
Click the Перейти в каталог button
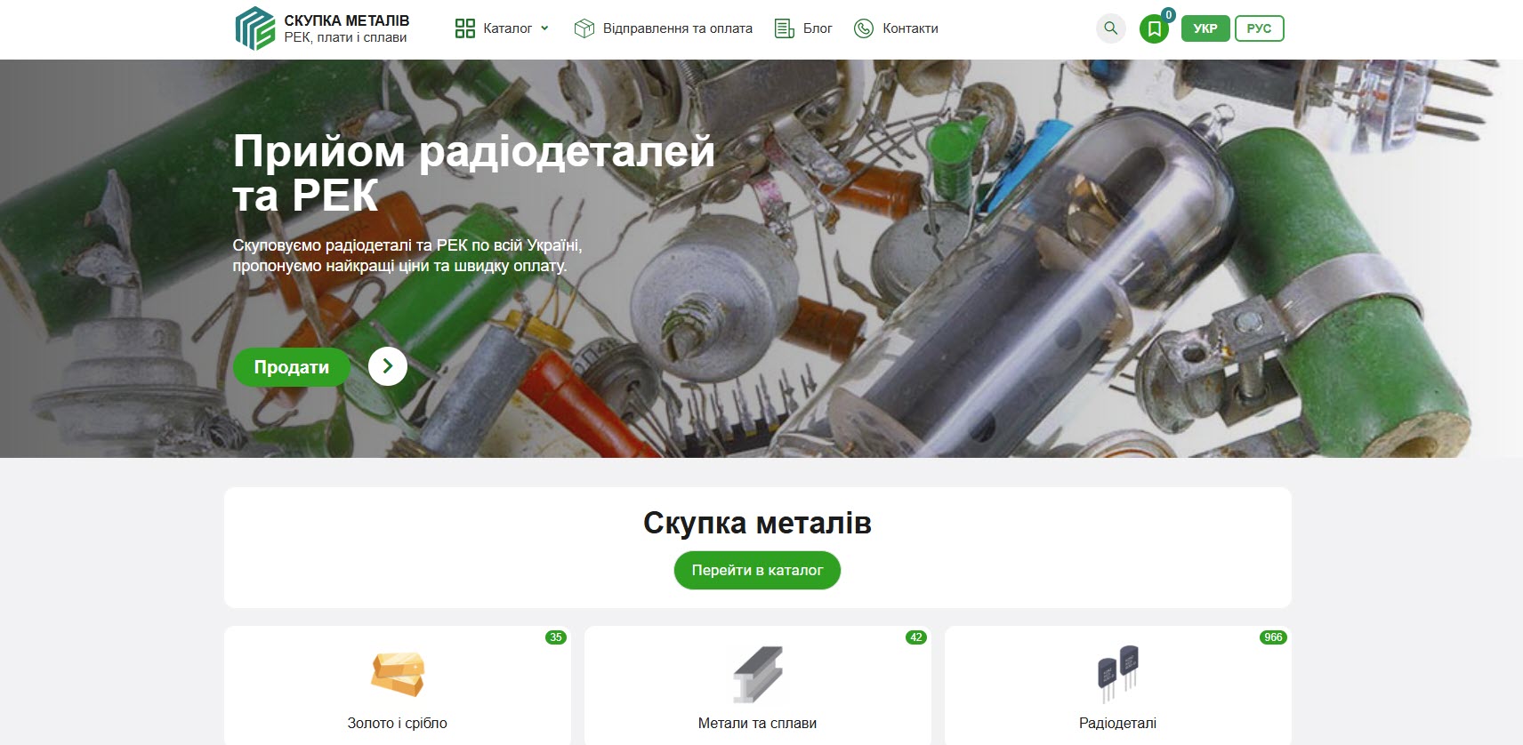pos(757,570)
